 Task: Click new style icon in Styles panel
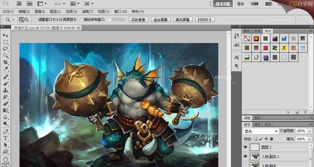297,112
